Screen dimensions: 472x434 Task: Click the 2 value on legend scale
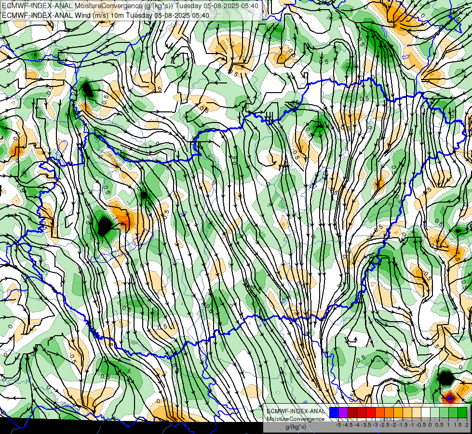467,425
